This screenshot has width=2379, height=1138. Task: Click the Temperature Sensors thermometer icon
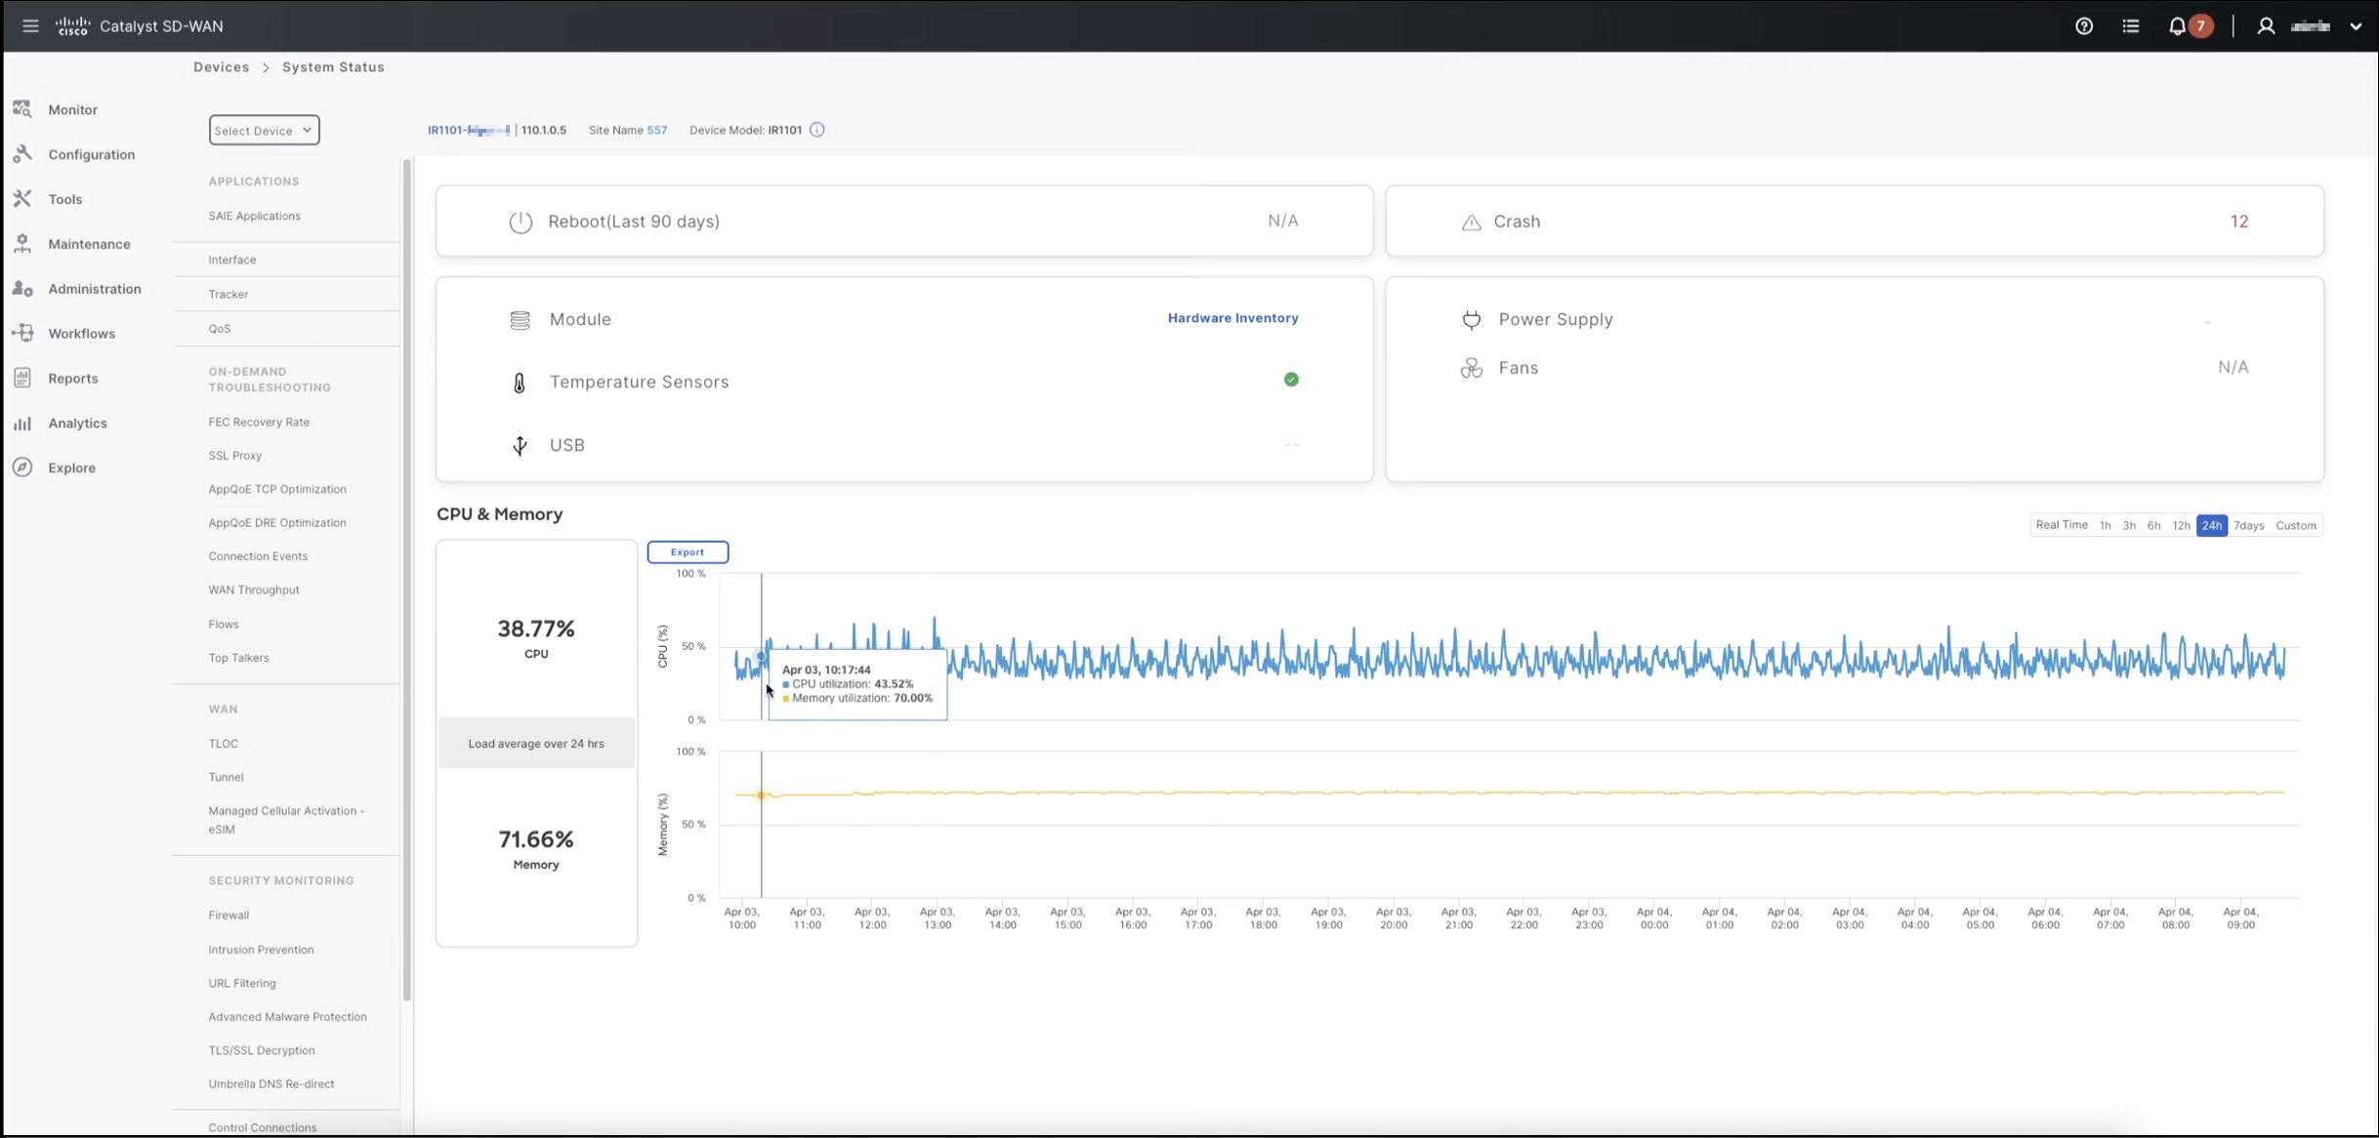(520, 383)
